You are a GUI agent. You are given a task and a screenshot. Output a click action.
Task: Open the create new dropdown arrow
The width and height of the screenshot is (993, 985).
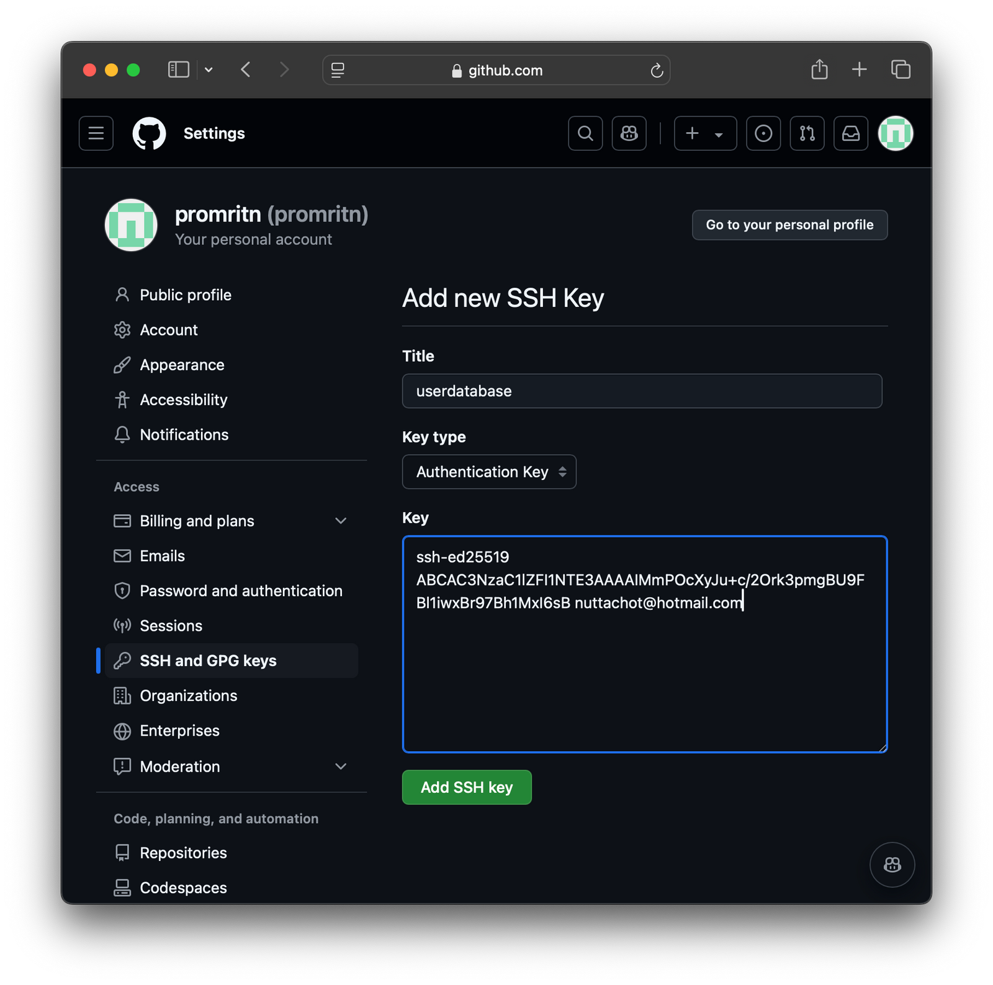point(719,133)
